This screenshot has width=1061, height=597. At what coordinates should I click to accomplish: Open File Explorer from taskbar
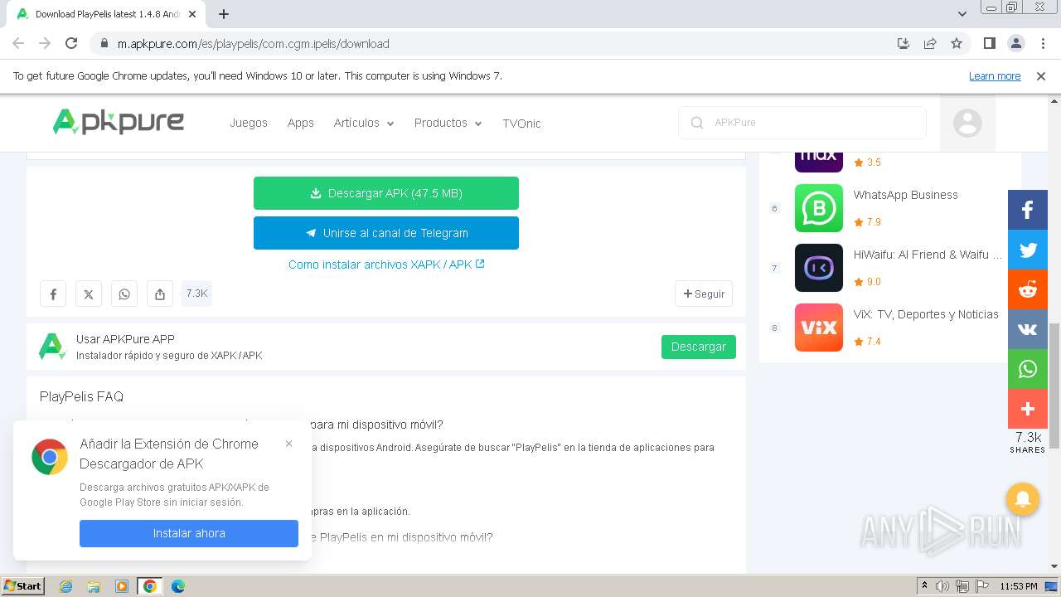click(x=94, y=585)
